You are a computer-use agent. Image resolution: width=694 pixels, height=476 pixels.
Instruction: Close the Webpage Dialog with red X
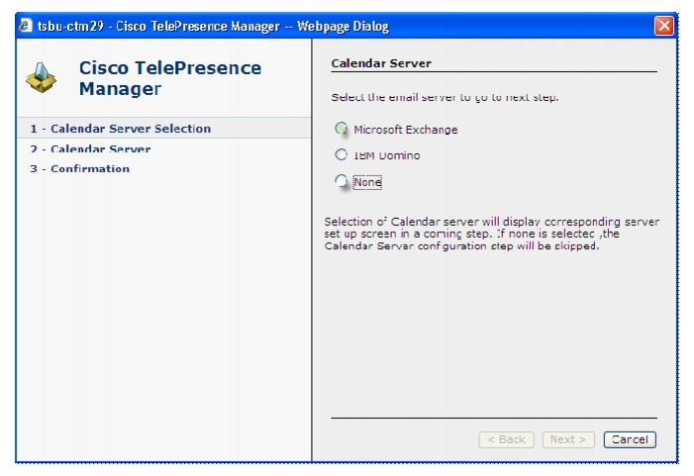(664, 26)
